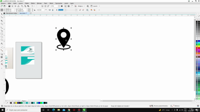The width and height of the screenshot is (200, 112).
Task: Click the taskbar search box
Action: pos(23,110)
